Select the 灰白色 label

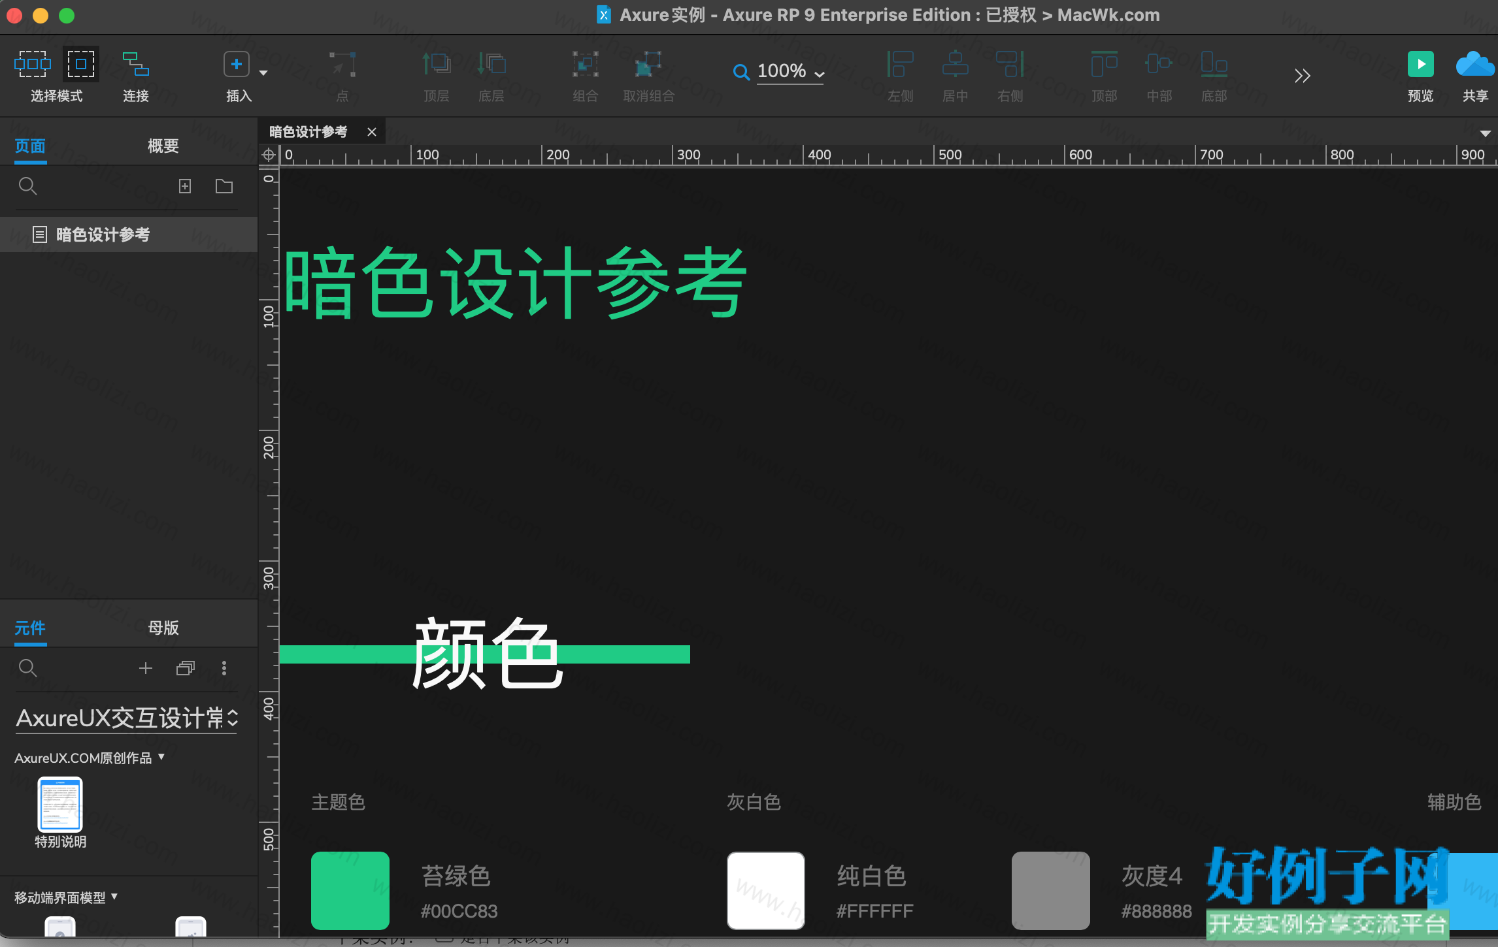coord(754,802)
